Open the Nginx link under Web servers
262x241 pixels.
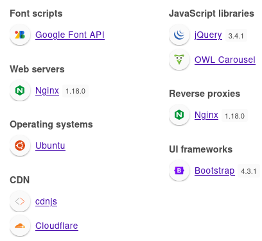[x=47, y=90]
